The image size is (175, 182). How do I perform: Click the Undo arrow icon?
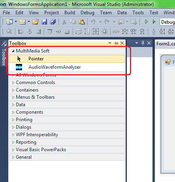93,22
